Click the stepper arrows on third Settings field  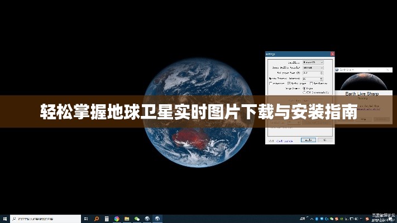(x=322, y=72)
